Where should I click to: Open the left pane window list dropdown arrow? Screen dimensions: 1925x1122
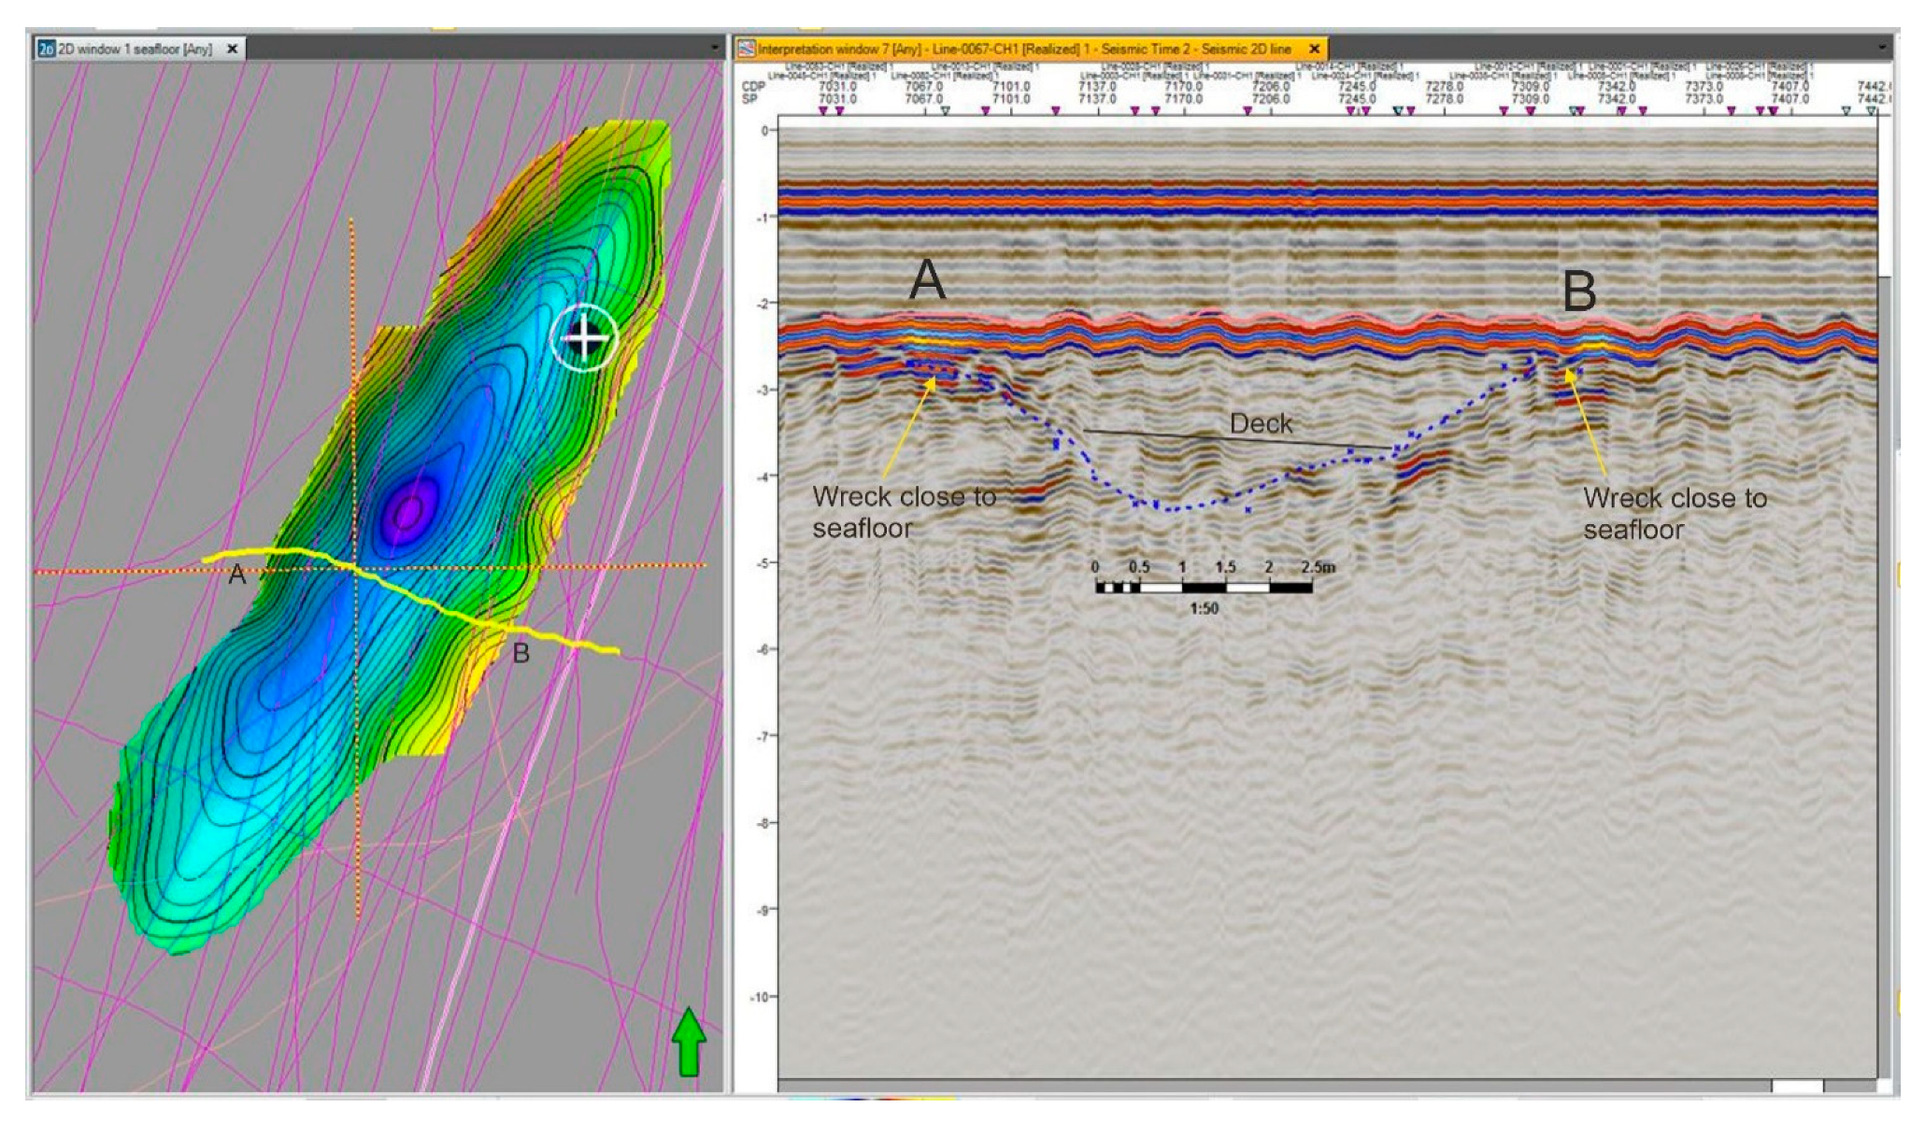[715, 48]
